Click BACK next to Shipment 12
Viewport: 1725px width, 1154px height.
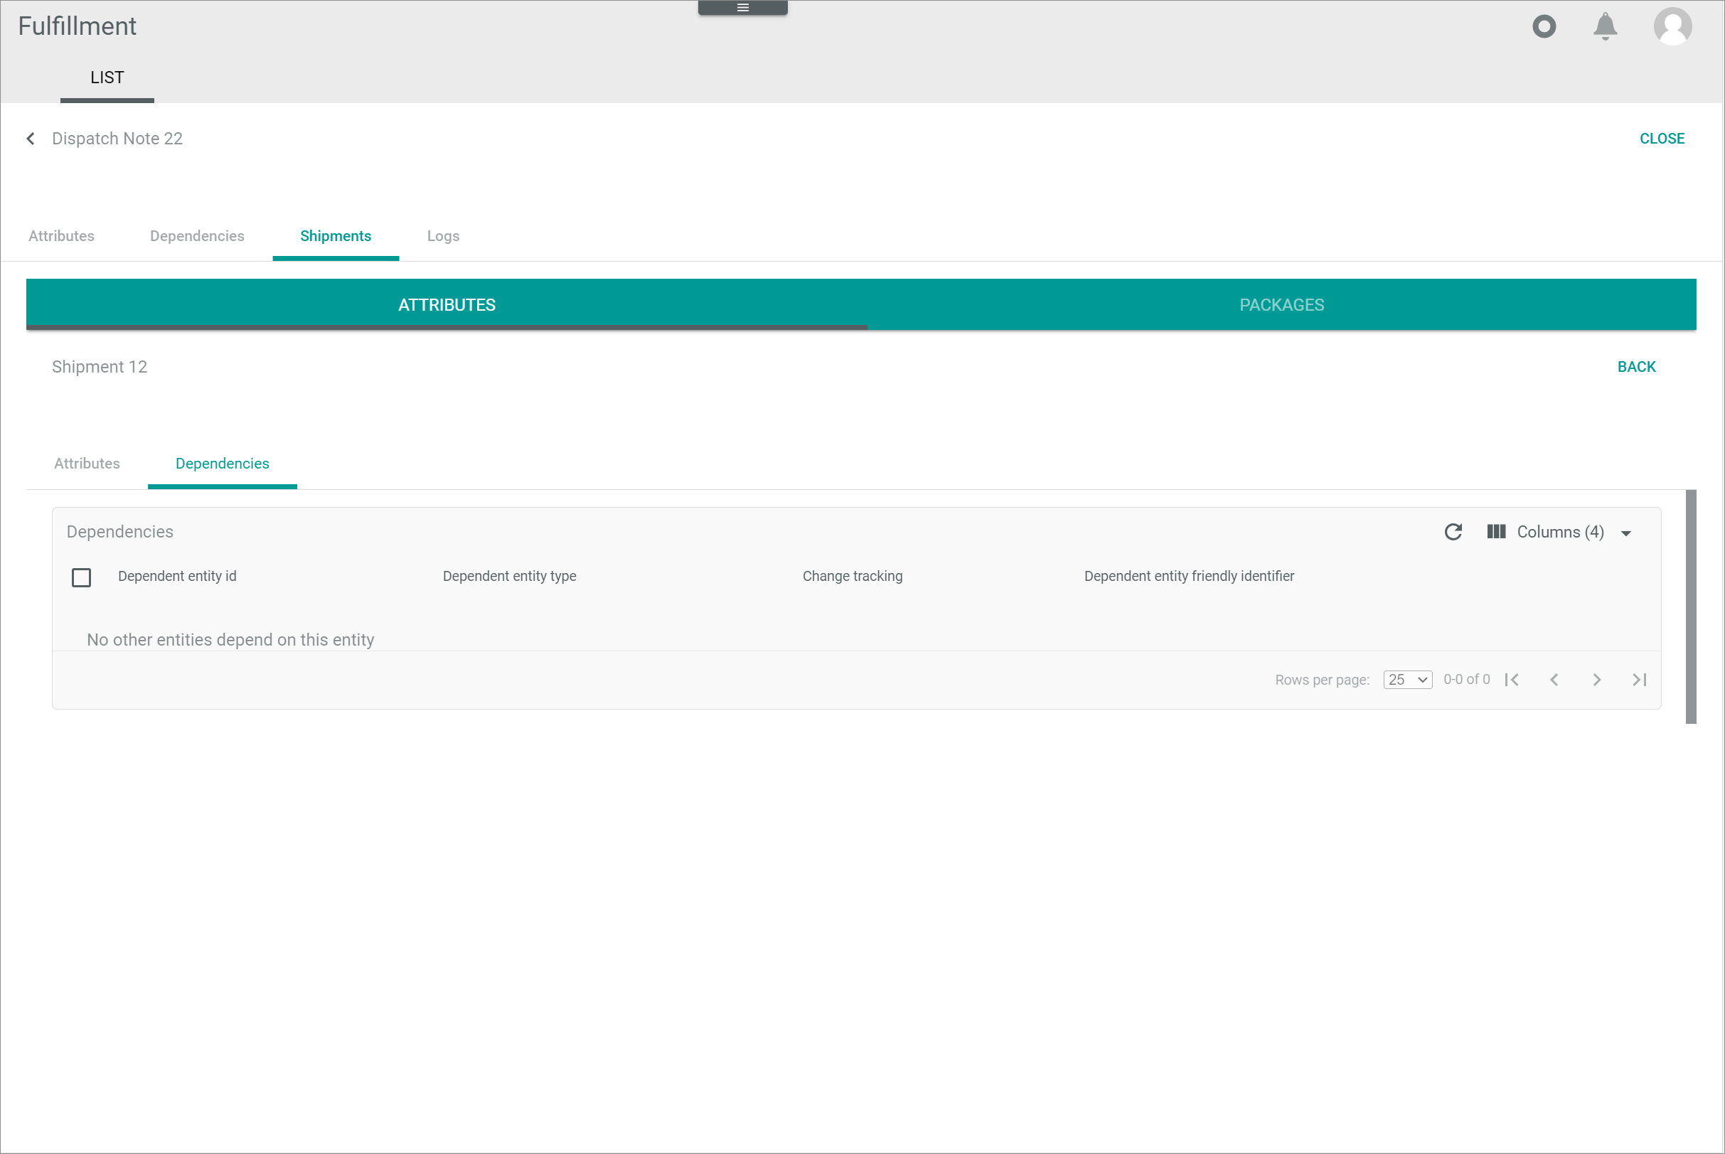[x=1636, y=365]
